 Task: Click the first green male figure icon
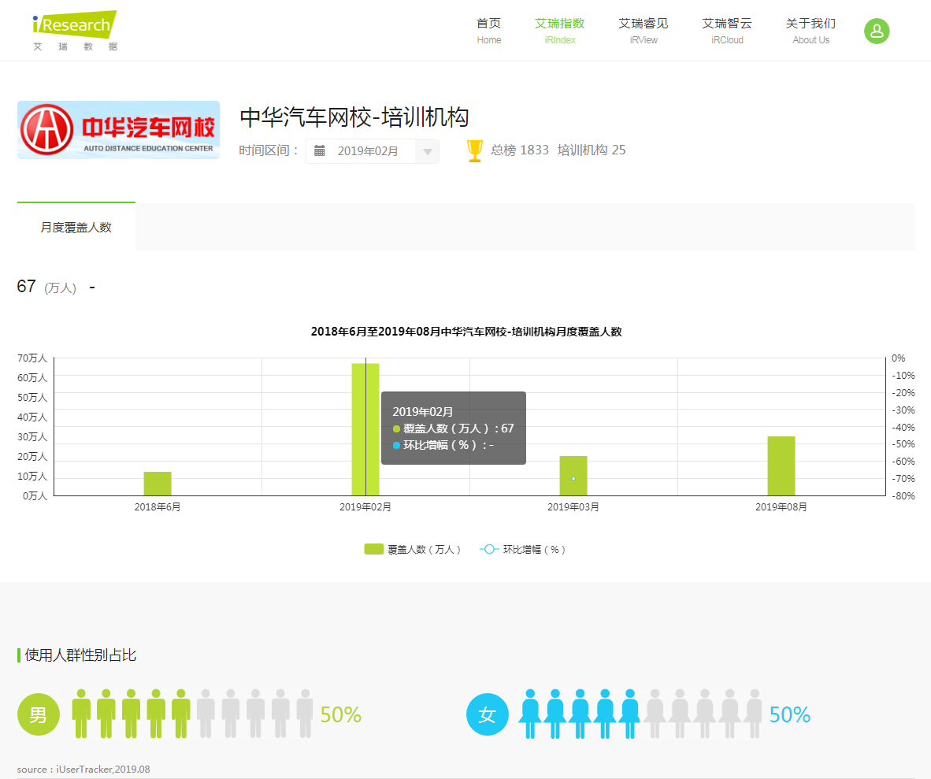(x=81, y=714)
